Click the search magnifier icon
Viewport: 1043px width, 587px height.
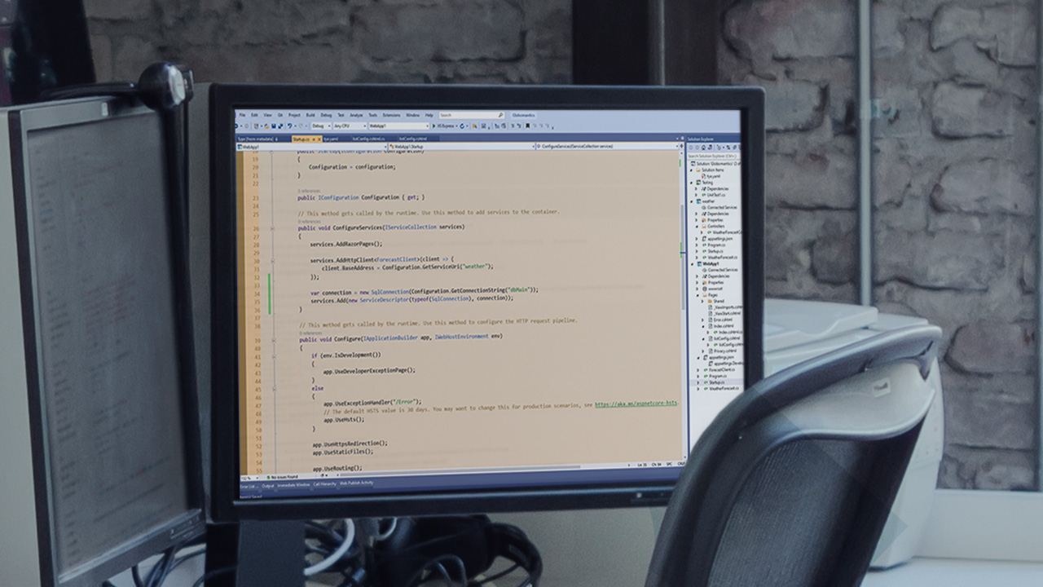click(499, 115)
